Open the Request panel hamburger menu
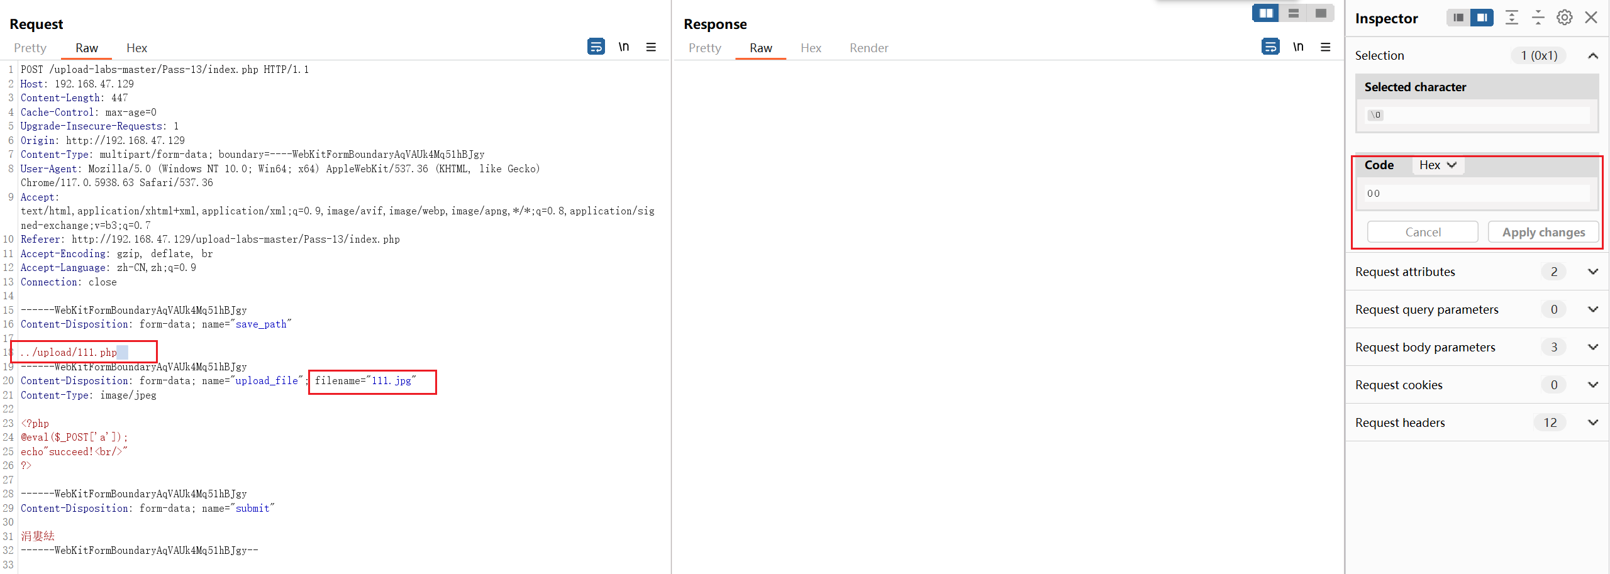Image resolution: width=1610 pixels, height=574 pixels. click(651, 47)
